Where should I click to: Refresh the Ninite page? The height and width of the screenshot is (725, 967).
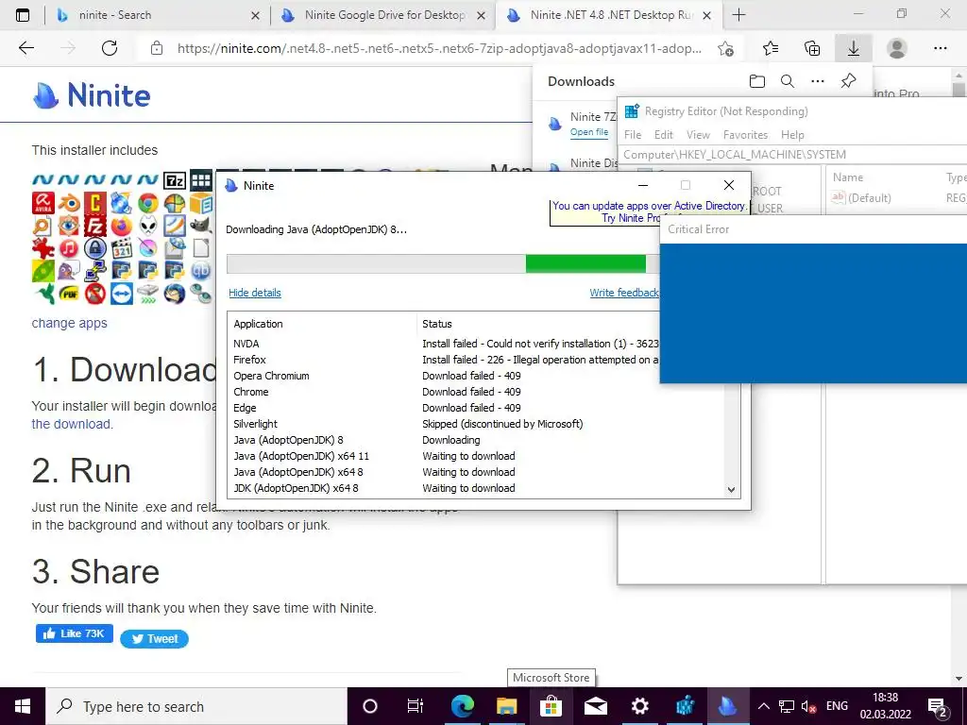point(110,48)
